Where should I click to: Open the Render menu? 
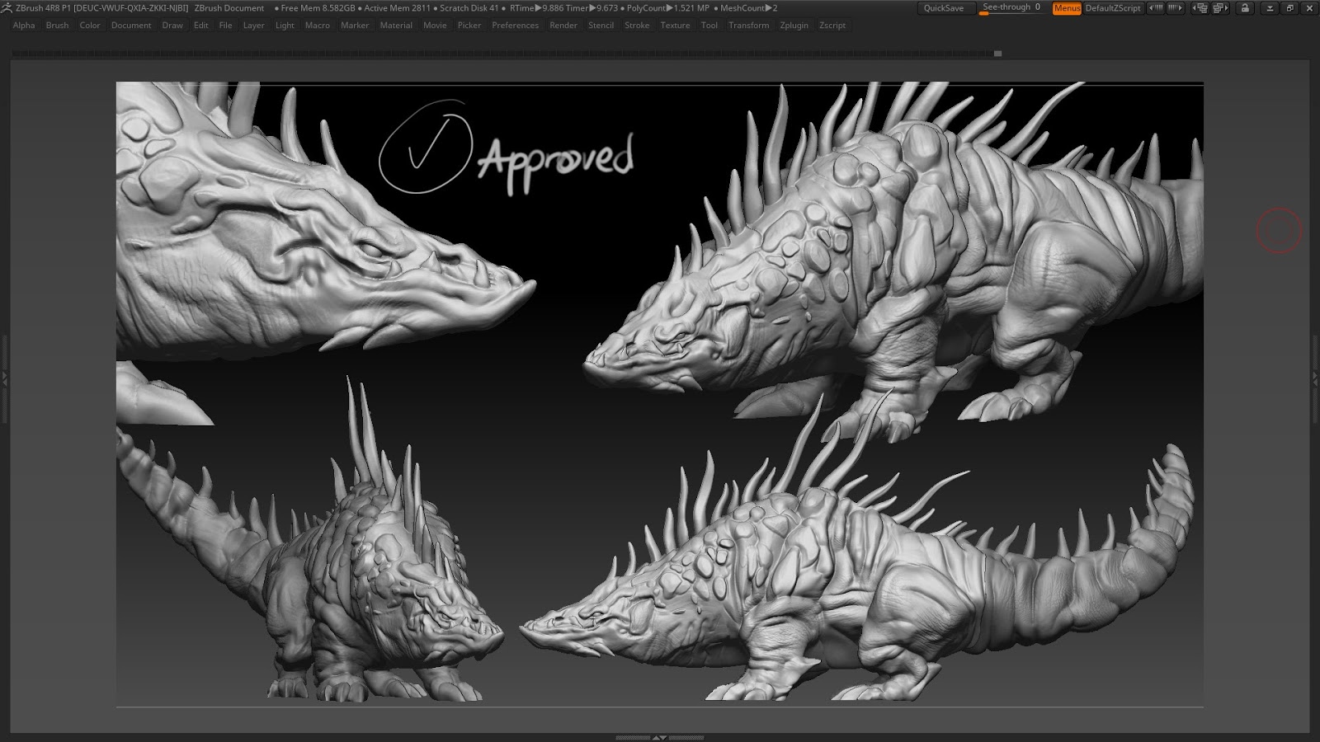coord(563,26)
